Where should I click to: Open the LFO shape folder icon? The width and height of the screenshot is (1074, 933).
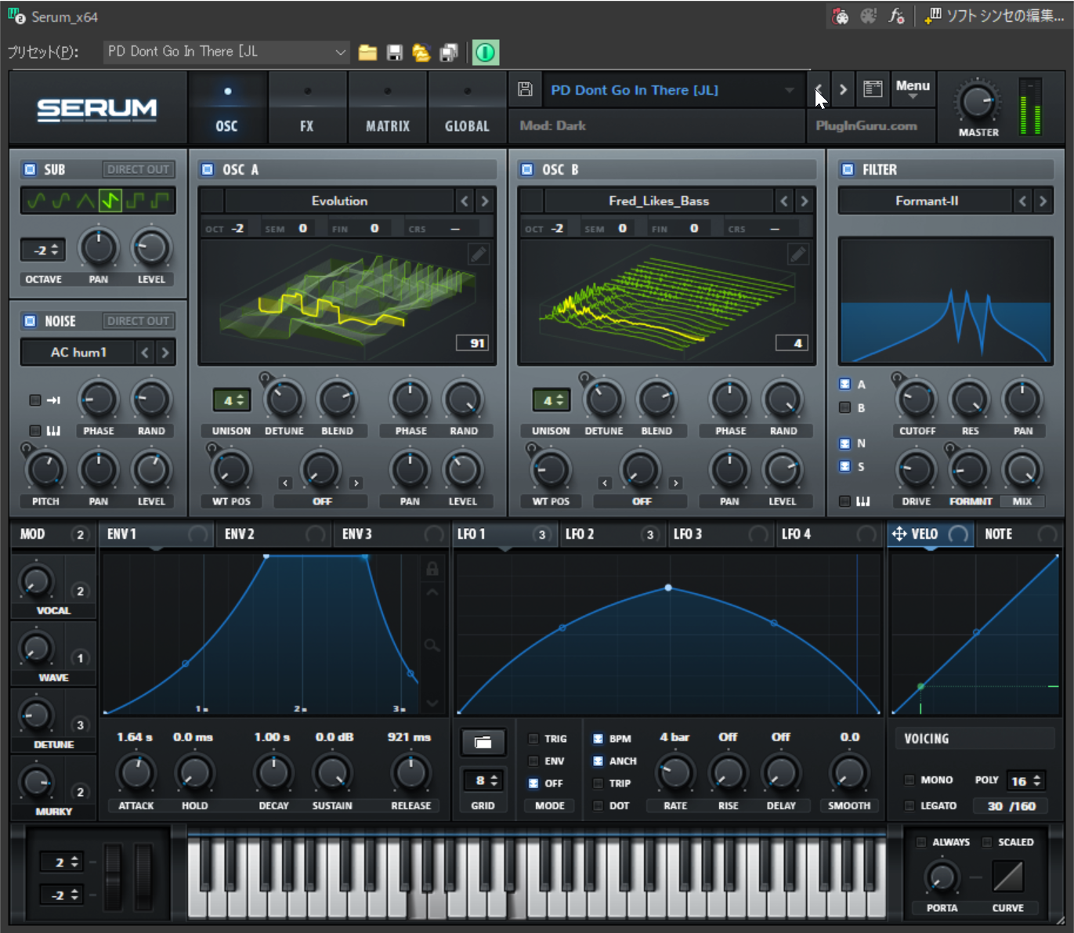(x=483, y=742)
